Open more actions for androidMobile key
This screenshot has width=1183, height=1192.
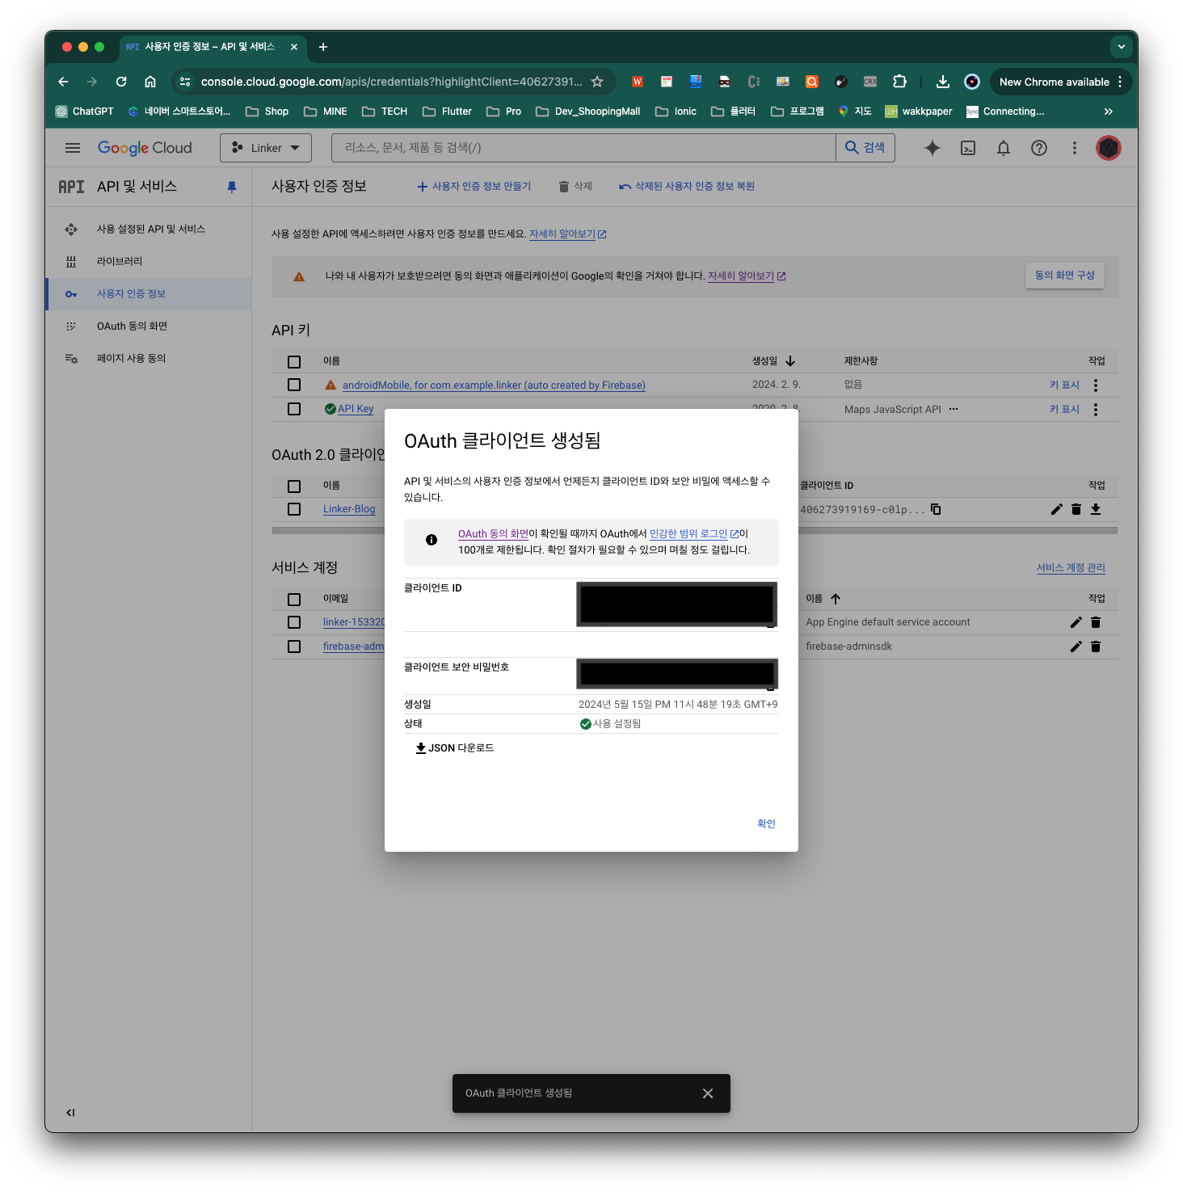1095,385
